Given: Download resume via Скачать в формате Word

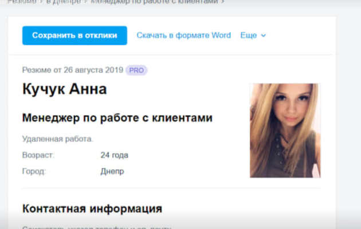Looking at the screenshot, I should coord(183,35).
